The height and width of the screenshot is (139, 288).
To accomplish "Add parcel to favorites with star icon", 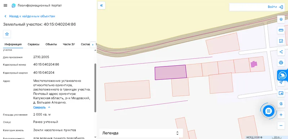I will point(7,34).
